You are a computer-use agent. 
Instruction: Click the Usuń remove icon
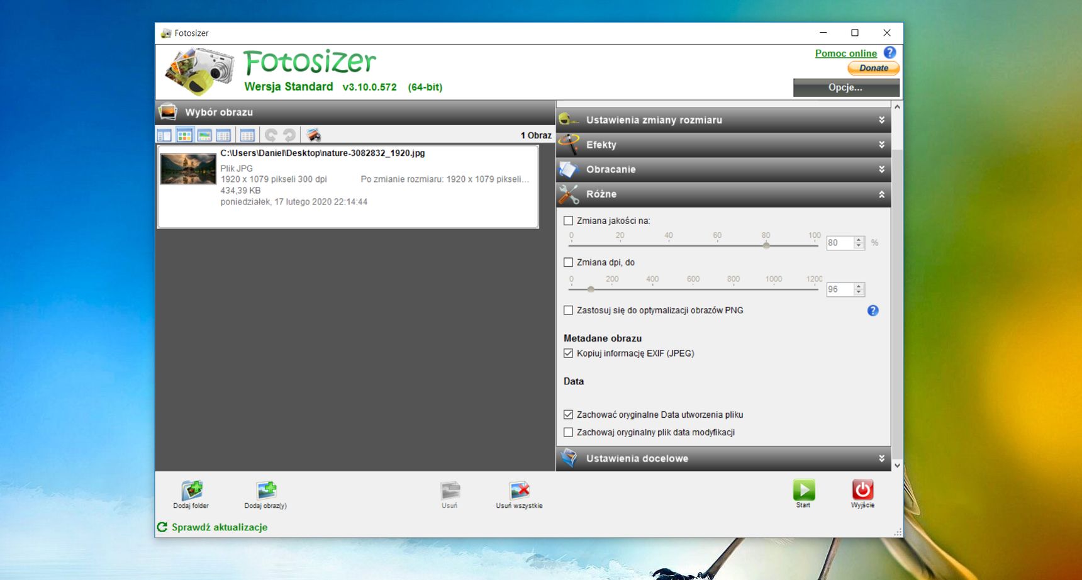(450, 489)
